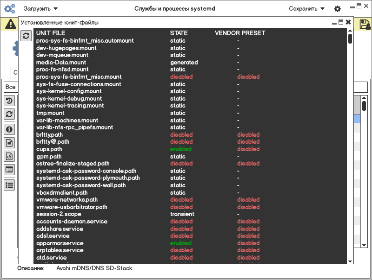The image size is (372, 280).
Task: Select the apparmor.service unit file
Action: pos(60,243)
